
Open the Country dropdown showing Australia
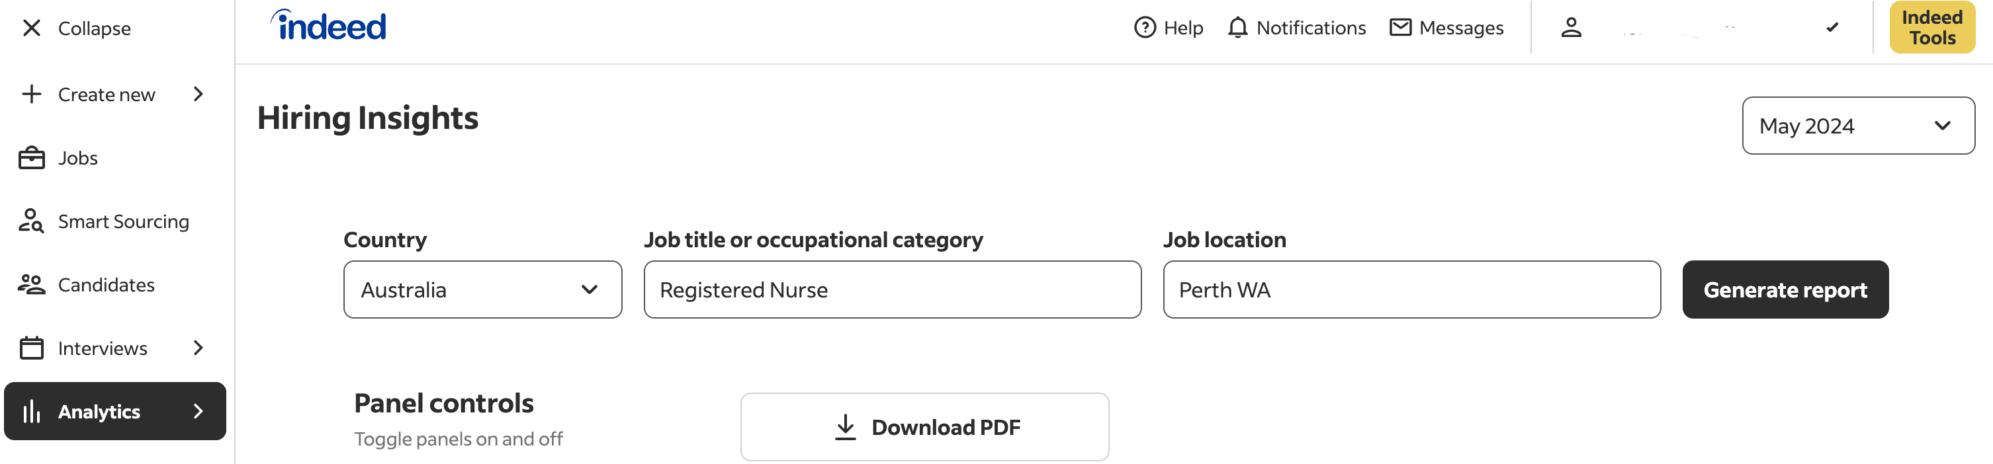(482, 290)
